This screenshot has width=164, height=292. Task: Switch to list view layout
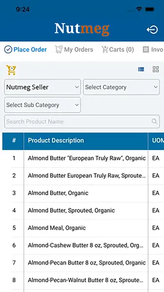[141, 69]
